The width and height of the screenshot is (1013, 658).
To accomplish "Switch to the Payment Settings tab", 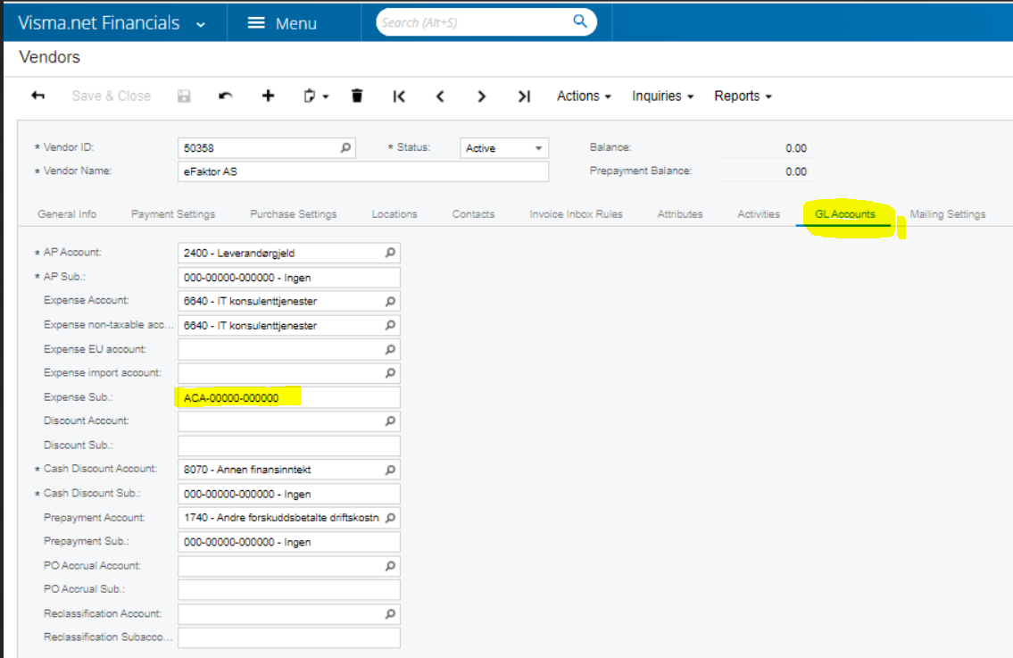I will 173,214.
